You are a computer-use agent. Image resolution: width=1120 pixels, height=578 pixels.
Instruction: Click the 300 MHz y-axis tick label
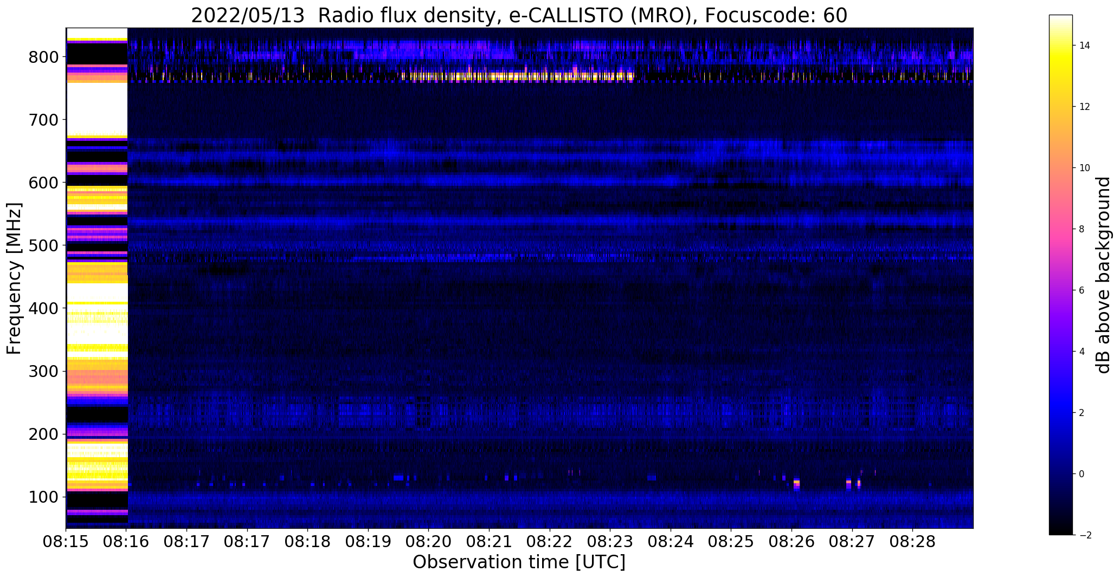43,371
